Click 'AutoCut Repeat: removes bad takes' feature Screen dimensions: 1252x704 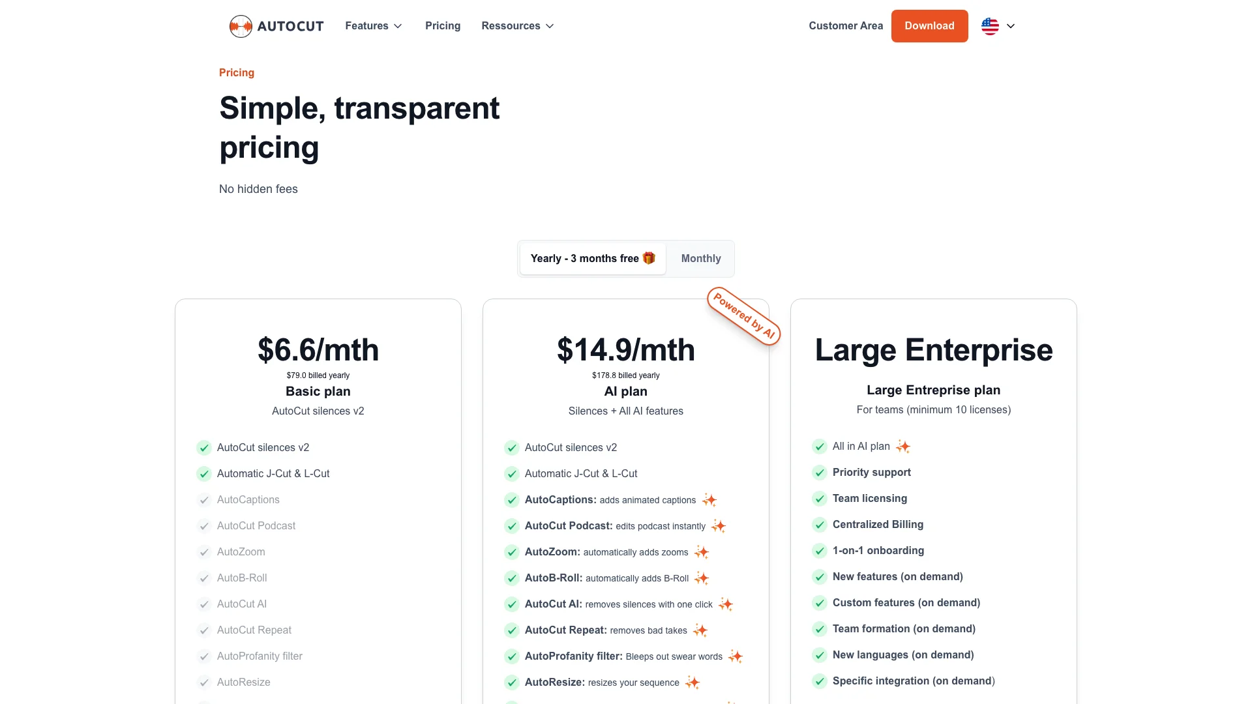pos(606,630)
